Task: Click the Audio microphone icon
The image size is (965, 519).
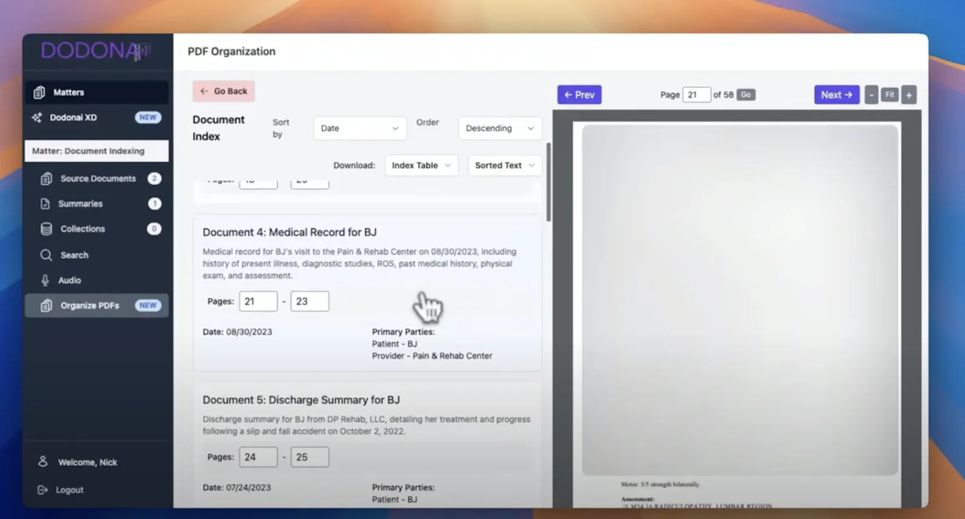Action: coord(45,280)
